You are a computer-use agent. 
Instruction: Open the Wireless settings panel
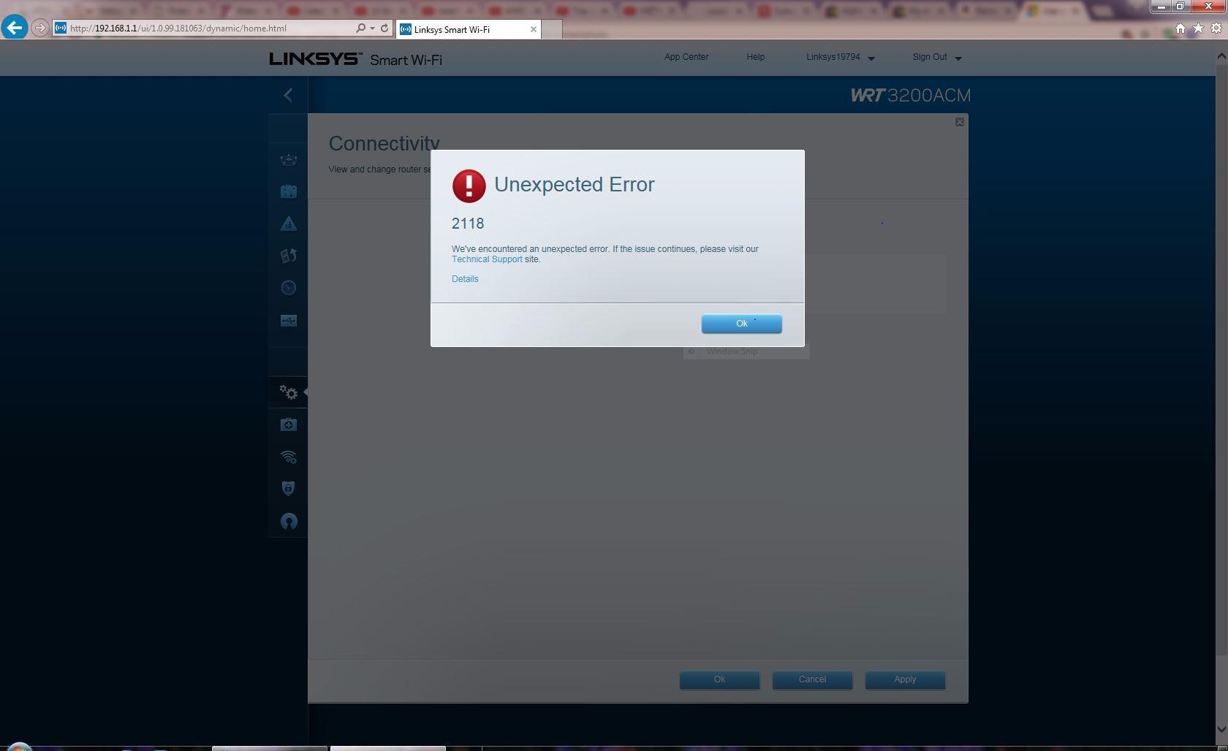click(x=288, y=457)
